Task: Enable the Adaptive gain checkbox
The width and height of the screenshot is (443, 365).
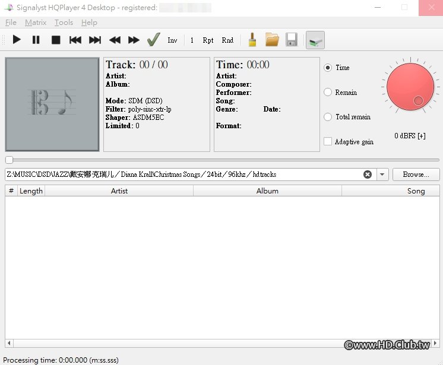Action: (x=328, y=141)
